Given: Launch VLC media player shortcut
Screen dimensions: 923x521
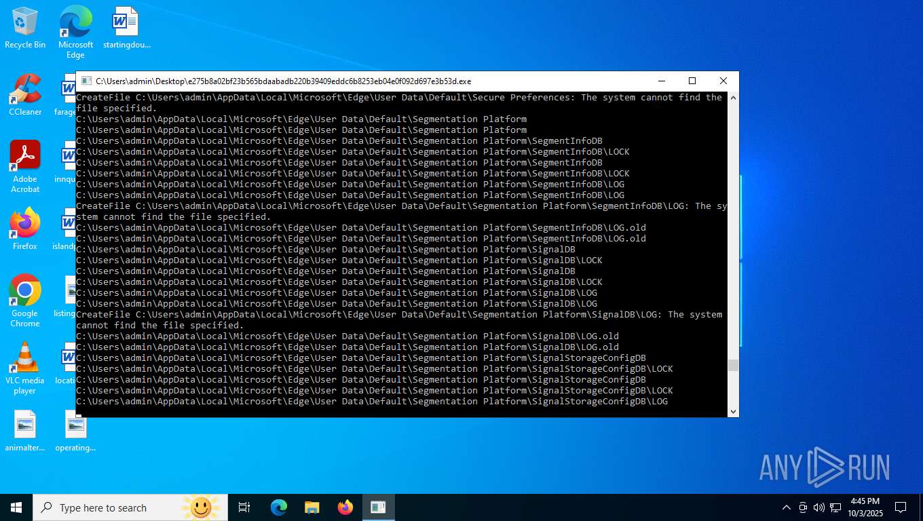Looking at the screenshot, I should (25, 368).
